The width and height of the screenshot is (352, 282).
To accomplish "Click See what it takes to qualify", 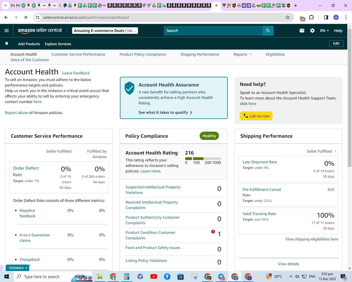I will tap(165, 112).
